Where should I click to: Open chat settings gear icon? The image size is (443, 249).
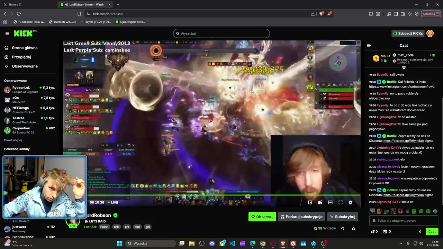(x=420, y=232)
